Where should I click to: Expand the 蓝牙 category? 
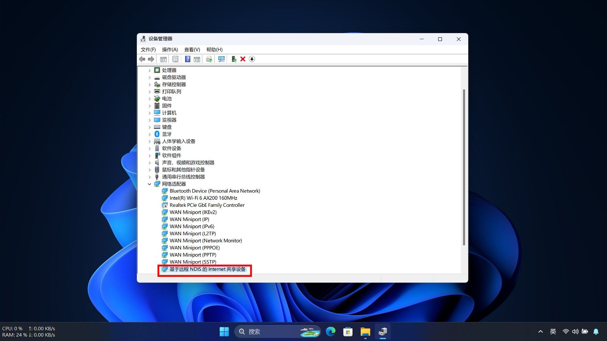[x=150, y=134]
